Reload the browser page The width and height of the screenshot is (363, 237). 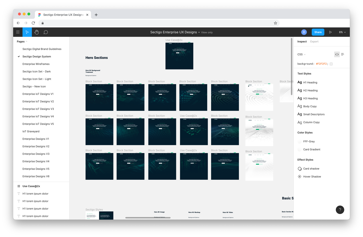[33, 23]
